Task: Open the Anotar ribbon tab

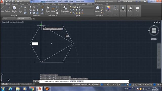Action: (22, 4)
